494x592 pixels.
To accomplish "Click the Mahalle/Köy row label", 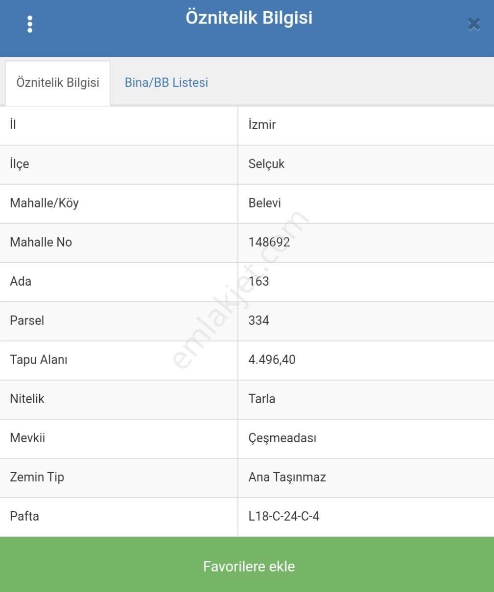I will tap(44, 203).
